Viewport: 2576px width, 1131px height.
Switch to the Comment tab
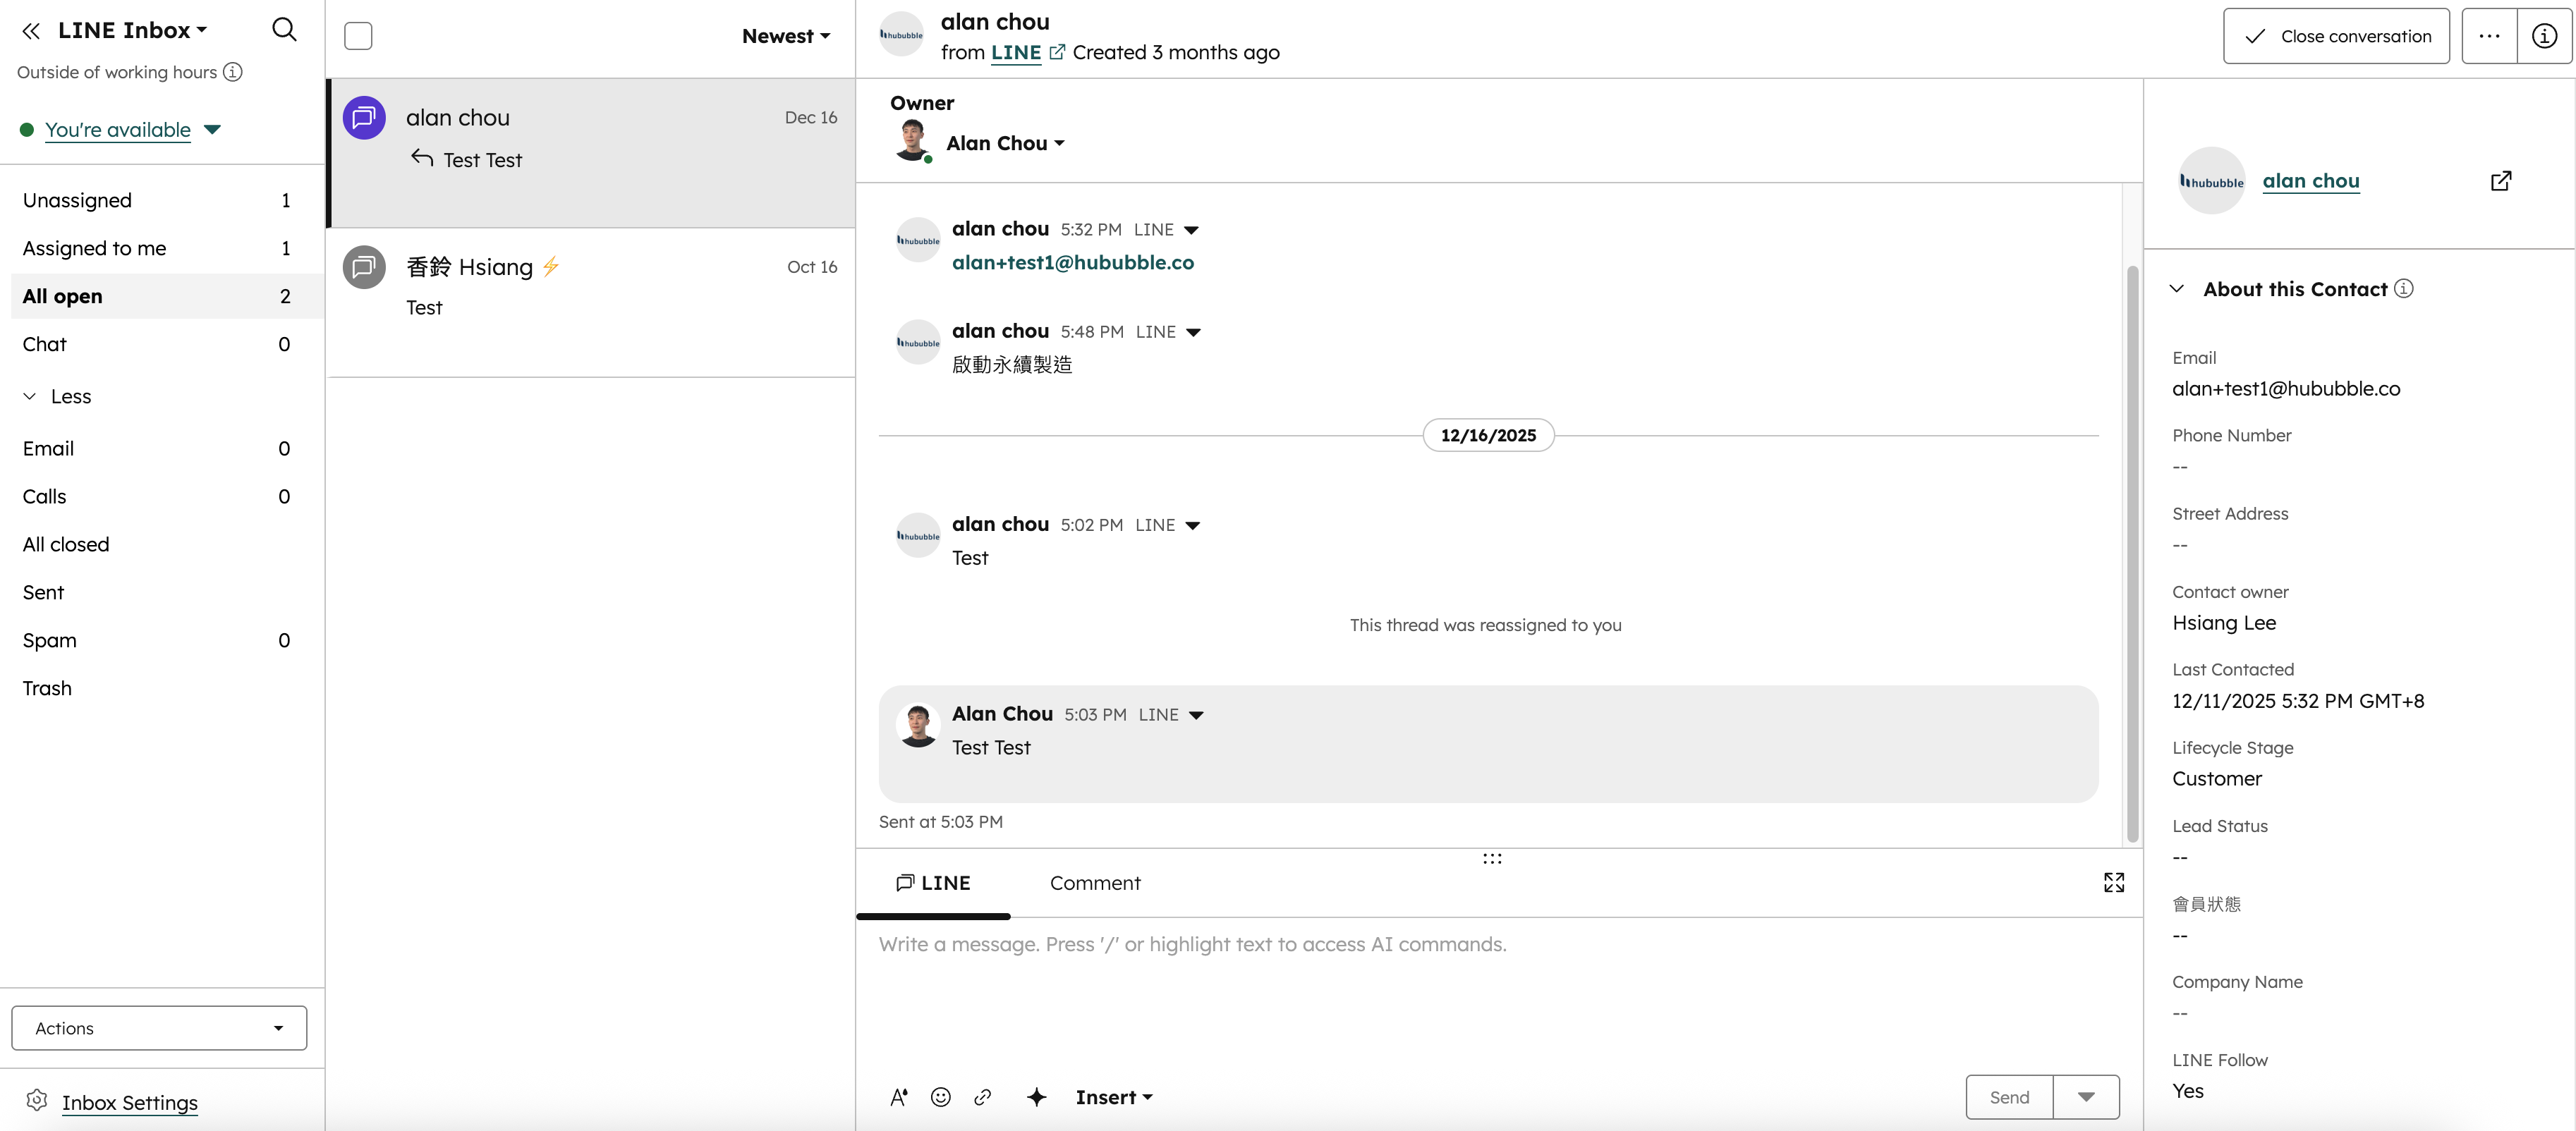[1094, 883]
